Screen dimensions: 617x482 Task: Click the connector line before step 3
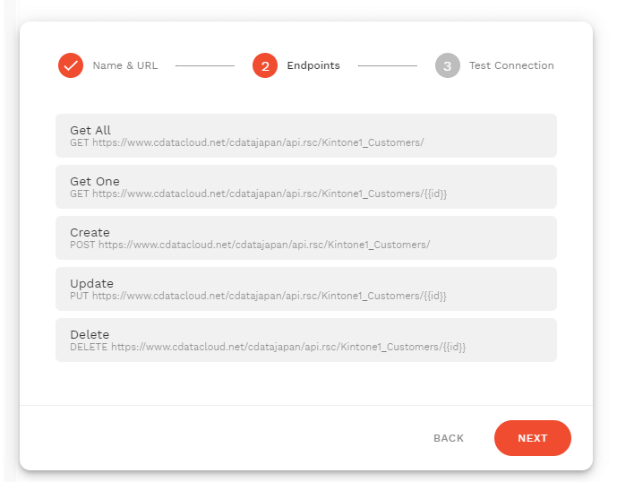(x=387, y=65)
